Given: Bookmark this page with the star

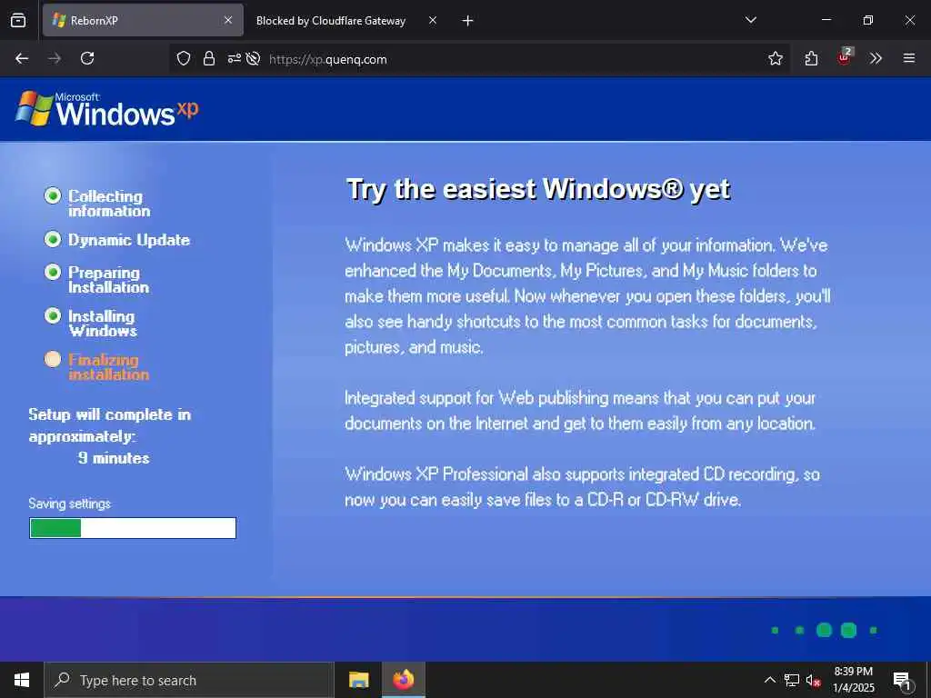Looking at the screenshot, I should tap(776, 58).
